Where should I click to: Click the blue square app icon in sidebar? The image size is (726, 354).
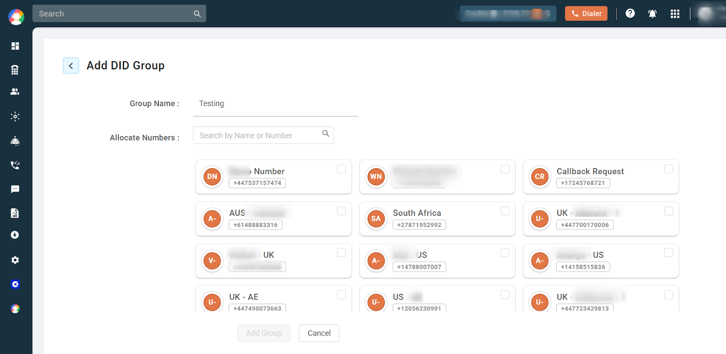click(15, 285)
